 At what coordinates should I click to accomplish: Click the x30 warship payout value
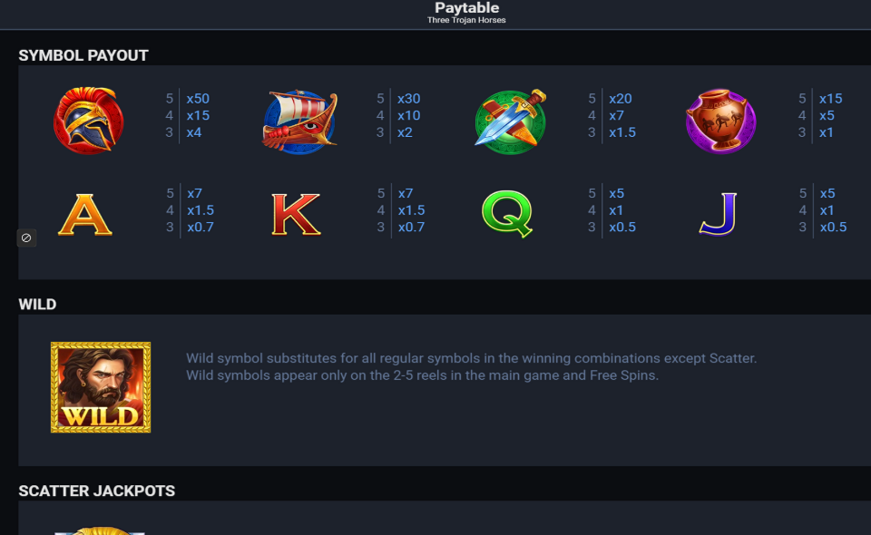point(408,99)
